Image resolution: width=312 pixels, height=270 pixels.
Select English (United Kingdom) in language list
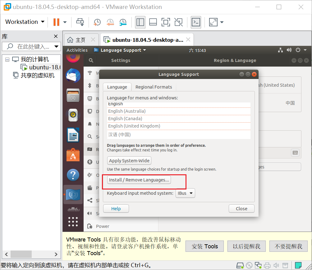(x=179, y=126)
